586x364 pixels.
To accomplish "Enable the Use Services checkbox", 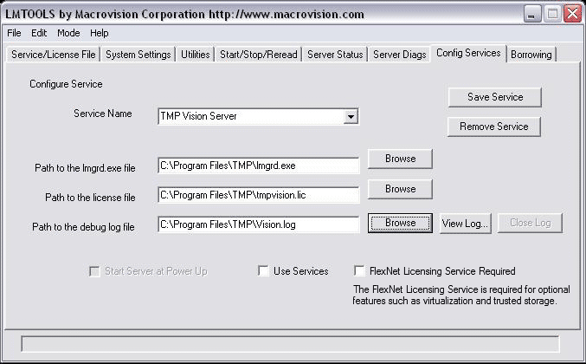I will point(263,271).
